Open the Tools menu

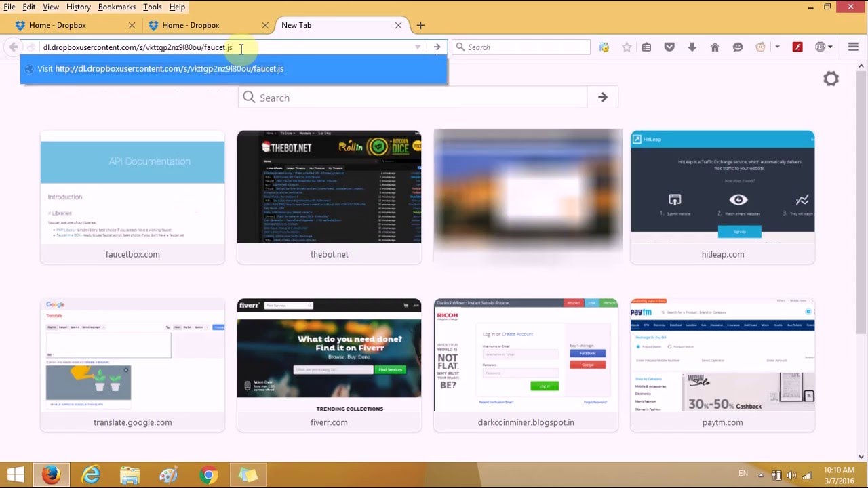coord(153,7)
